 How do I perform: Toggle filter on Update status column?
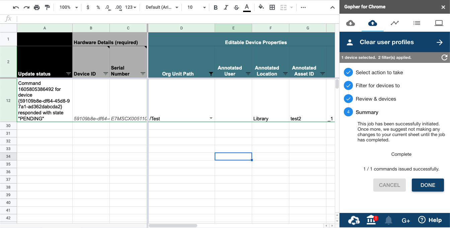[68, 74]
